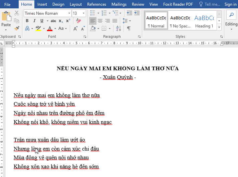Click the Tell me lightbulb icon
This screenshot has width=238, height=177.
click(201, 4)
